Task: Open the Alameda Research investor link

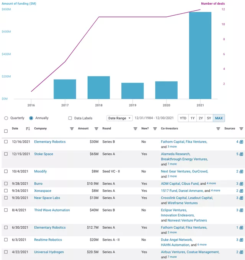Action: [x=176, y=154]
